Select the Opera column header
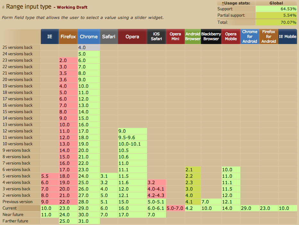Screen dimensions: 299x225 point(132,36)
